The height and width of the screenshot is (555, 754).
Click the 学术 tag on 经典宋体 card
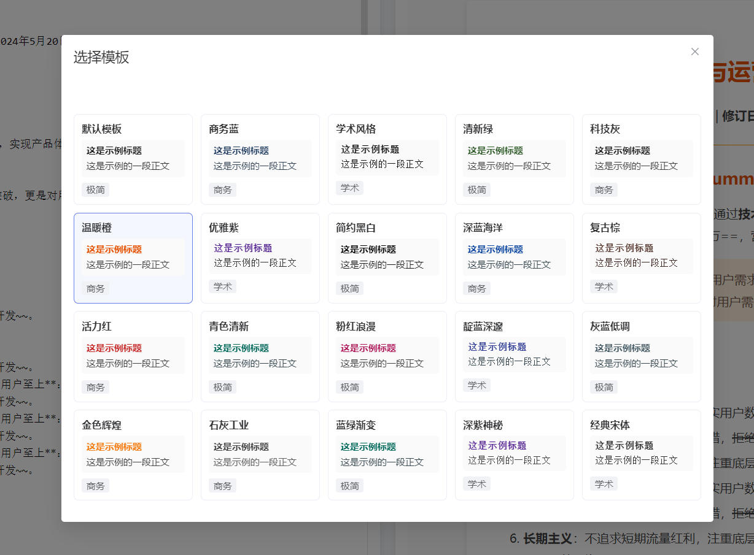604,484
